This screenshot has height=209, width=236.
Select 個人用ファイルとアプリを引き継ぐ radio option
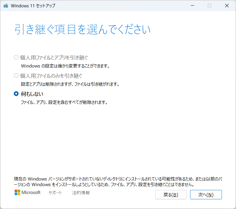coord(16,57)
